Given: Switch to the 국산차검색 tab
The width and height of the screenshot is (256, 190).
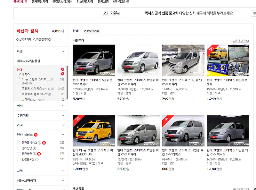Looking at the screenshot, I should (x=20, y=2).
